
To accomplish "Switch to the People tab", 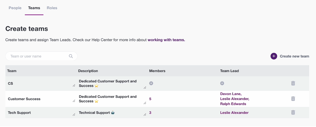I will click(15, 8).
